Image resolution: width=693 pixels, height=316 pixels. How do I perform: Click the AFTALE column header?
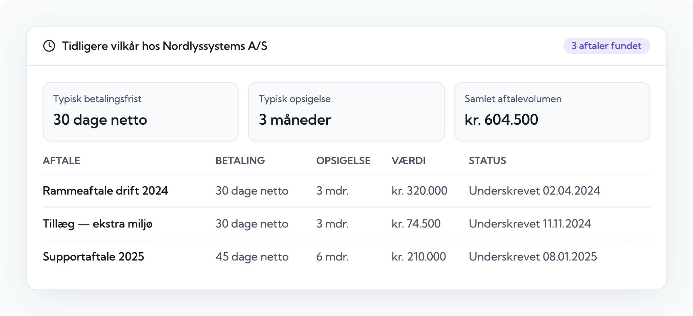[61, 161]
